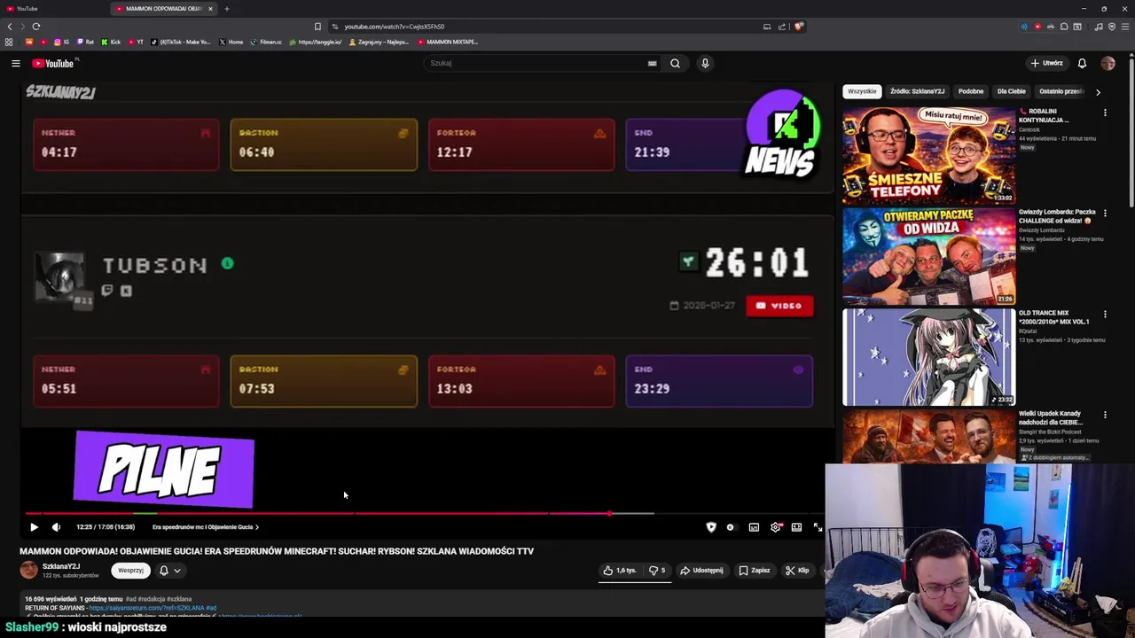Viewport: 1135px width, 638px height.
Task: Start voice search with the microphone icon
Action: coord(705,63)
